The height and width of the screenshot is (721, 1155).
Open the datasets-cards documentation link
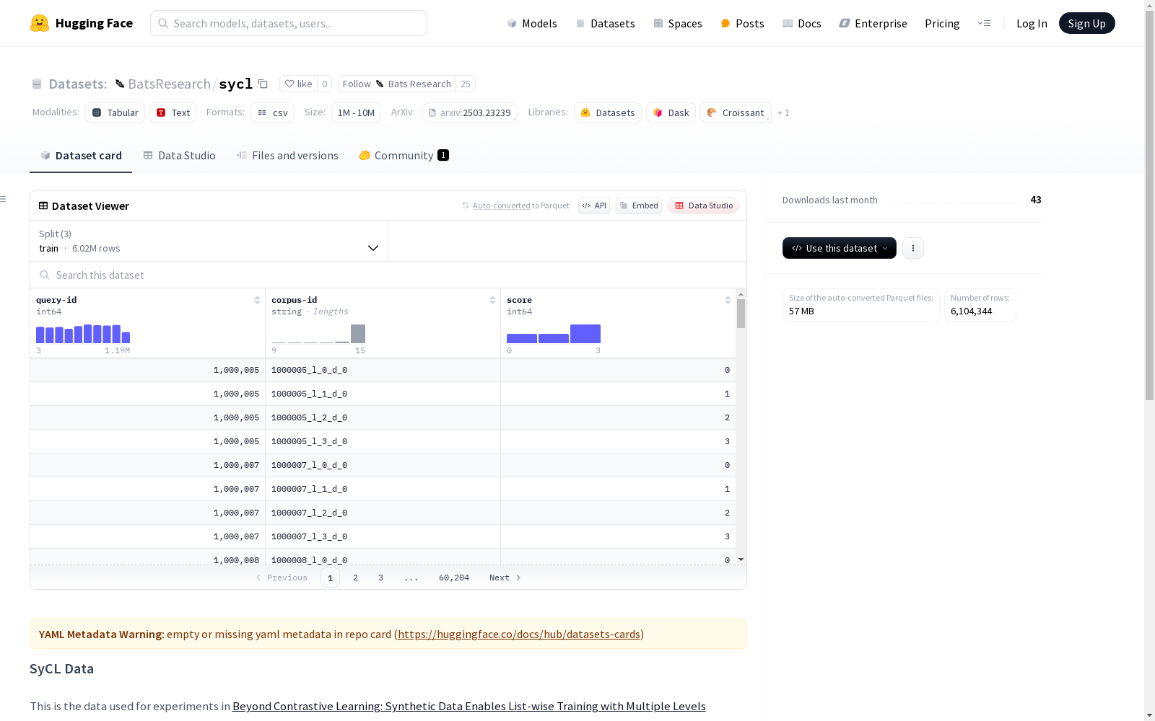(519, 634)
